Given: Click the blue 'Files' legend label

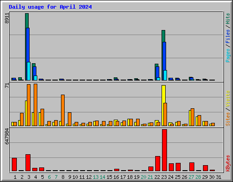Looking at the screenshot, I should (228, 36).
